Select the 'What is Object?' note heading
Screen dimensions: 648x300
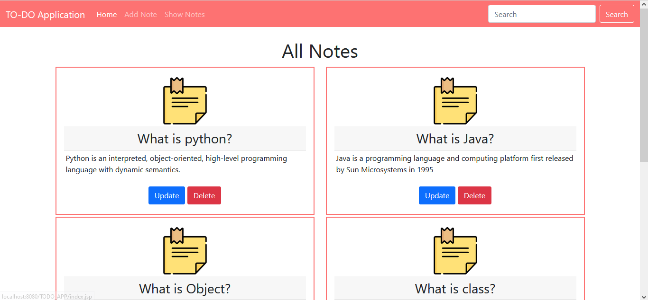pyautogui.click(x=185, y=289)
